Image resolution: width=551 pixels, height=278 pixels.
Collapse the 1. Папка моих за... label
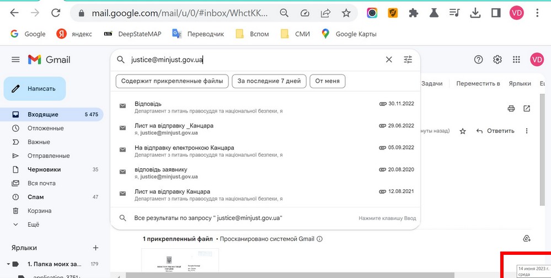pos(9,264)
